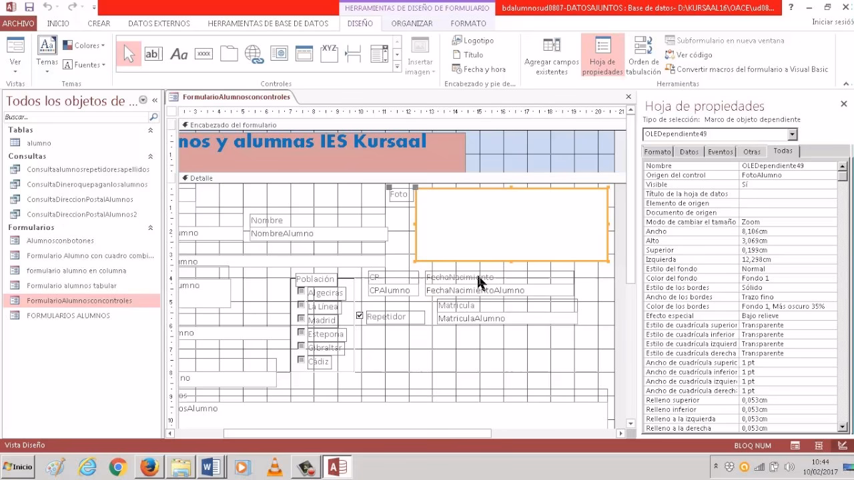Open the ARCHIVO tab
This screenshot has height=480, width=854.
pyautogui.click(x=18, y=23)
